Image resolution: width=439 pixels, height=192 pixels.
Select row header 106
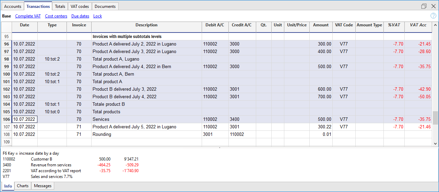click(7, 119)
